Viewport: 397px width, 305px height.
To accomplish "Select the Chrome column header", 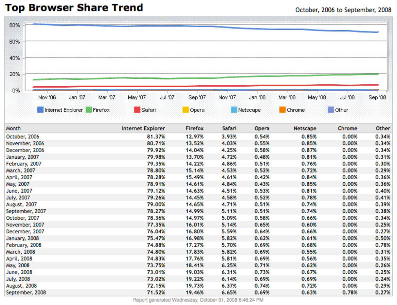I will pos(348,128).
